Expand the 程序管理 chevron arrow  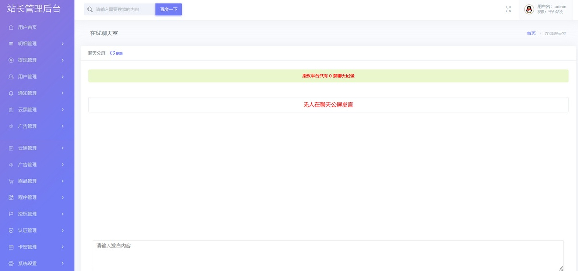[63, 197]
